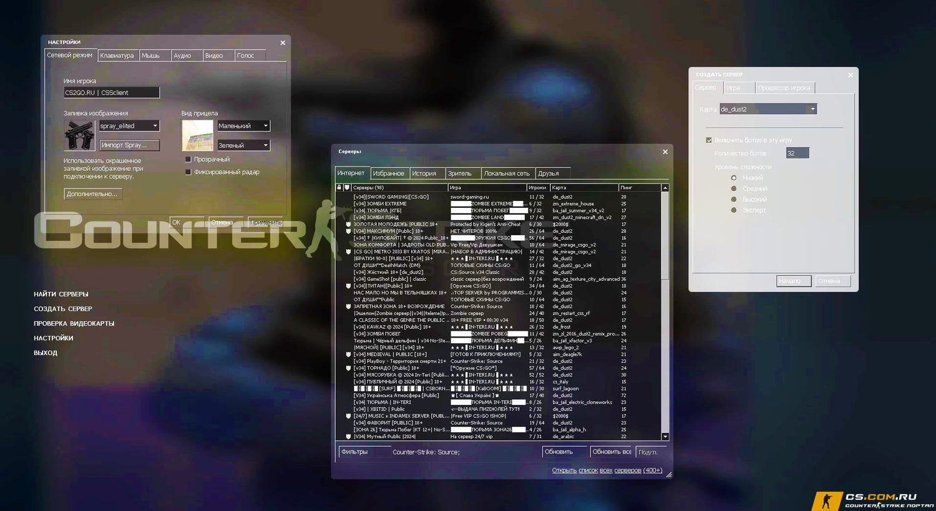Enable the Фиксированный радар checkbox

(x=188, y=172)
